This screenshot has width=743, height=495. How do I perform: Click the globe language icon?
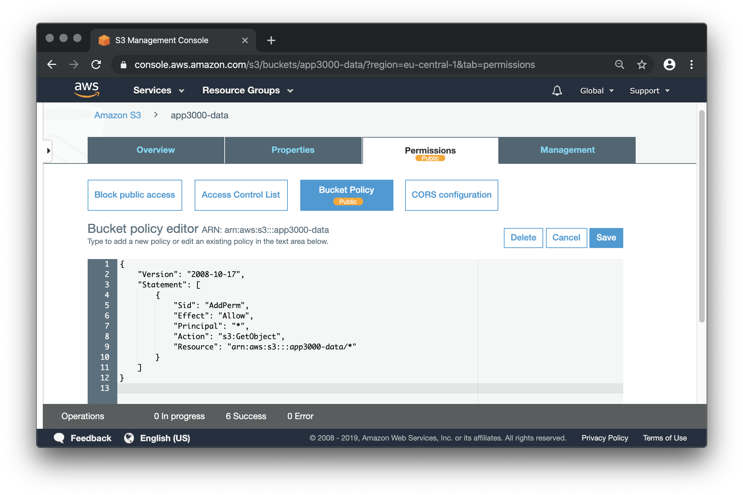click(x=129, y=438)
